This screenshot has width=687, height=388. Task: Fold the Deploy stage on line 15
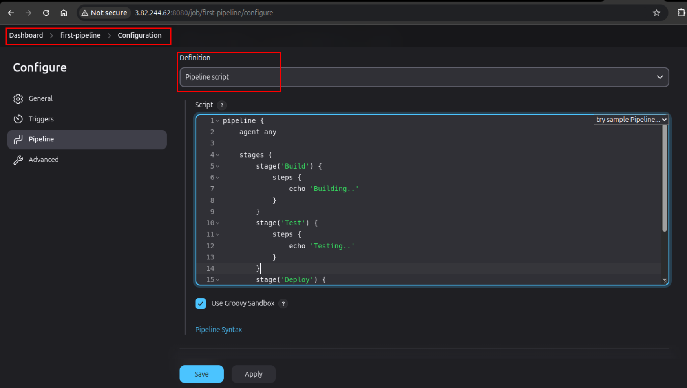pyautogui.click(x=217, y=280)
